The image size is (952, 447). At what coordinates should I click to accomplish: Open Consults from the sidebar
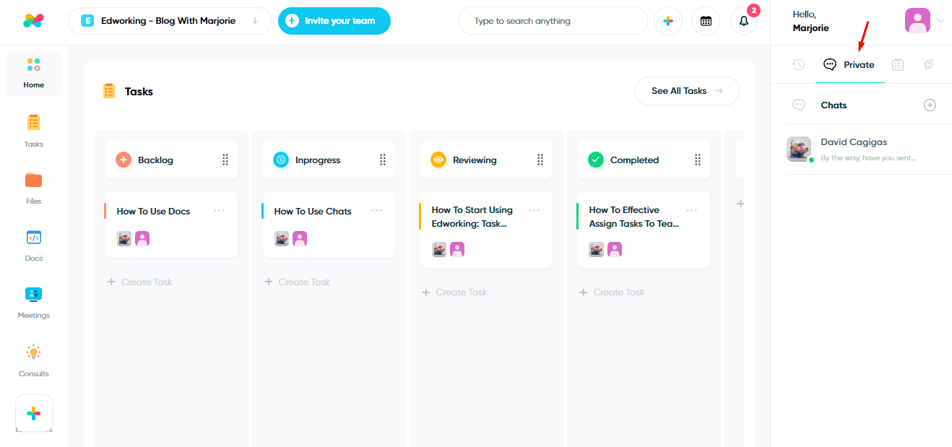click(34, 360)
